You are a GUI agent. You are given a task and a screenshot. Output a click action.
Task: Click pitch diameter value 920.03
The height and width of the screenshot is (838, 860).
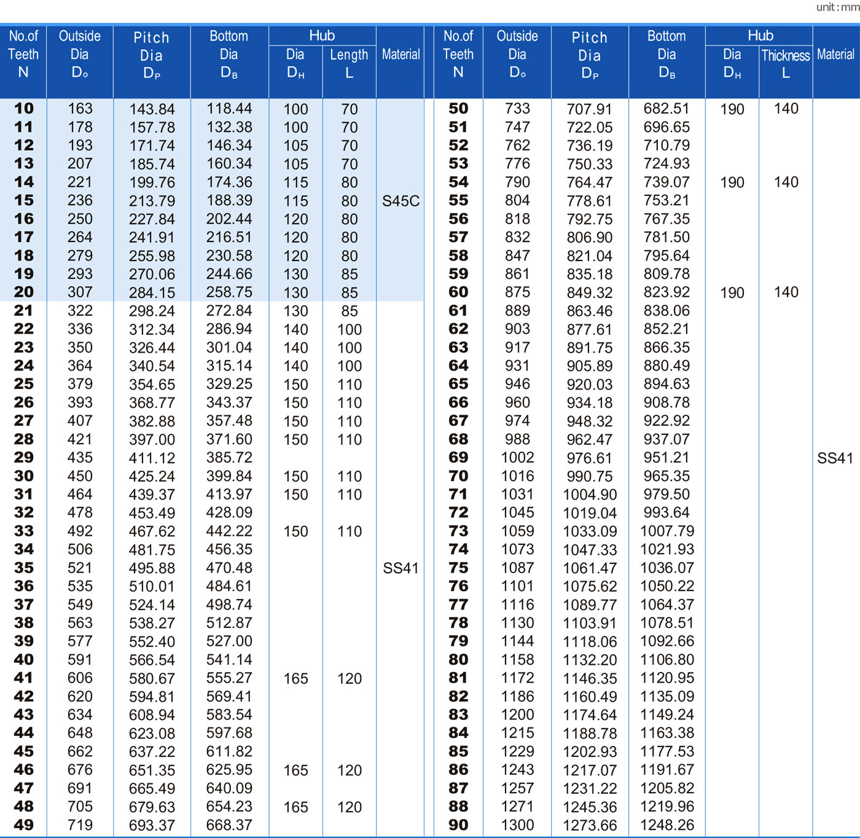tap(590, 385)
